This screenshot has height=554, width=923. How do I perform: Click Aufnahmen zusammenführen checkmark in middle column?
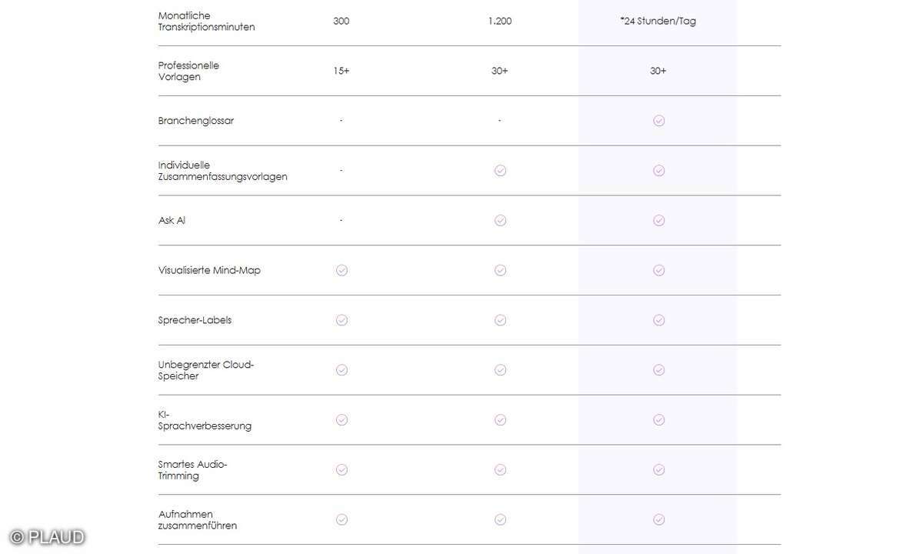pos(500,519)
